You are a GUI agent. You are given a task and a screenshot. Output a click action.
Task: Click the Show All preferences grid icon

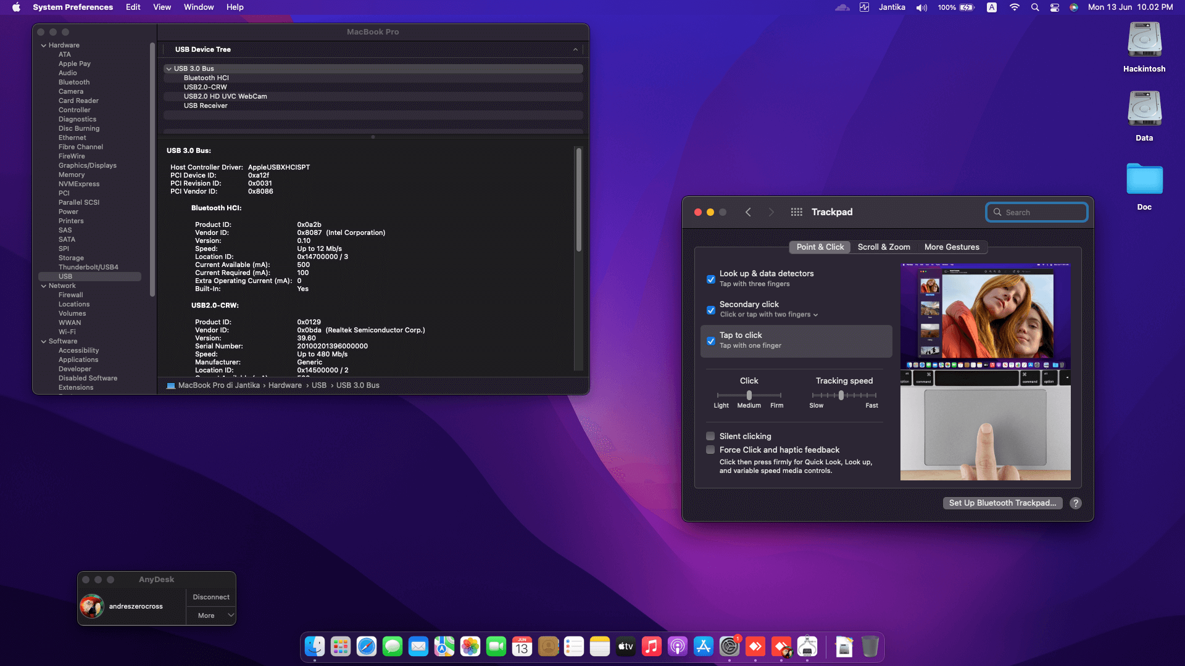coord(797,212)
